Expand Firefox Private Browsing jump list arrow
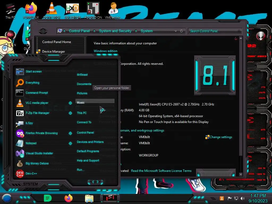272x204 pixels. click(70, 133)
